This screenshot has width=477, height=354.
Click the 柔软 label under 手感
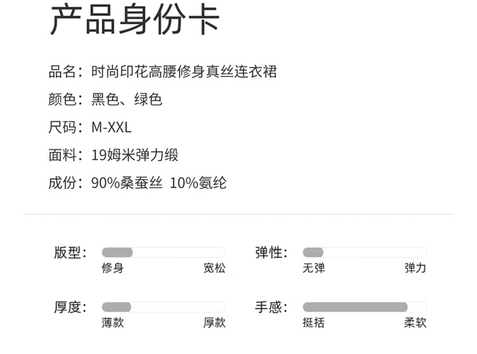[415, 323]
